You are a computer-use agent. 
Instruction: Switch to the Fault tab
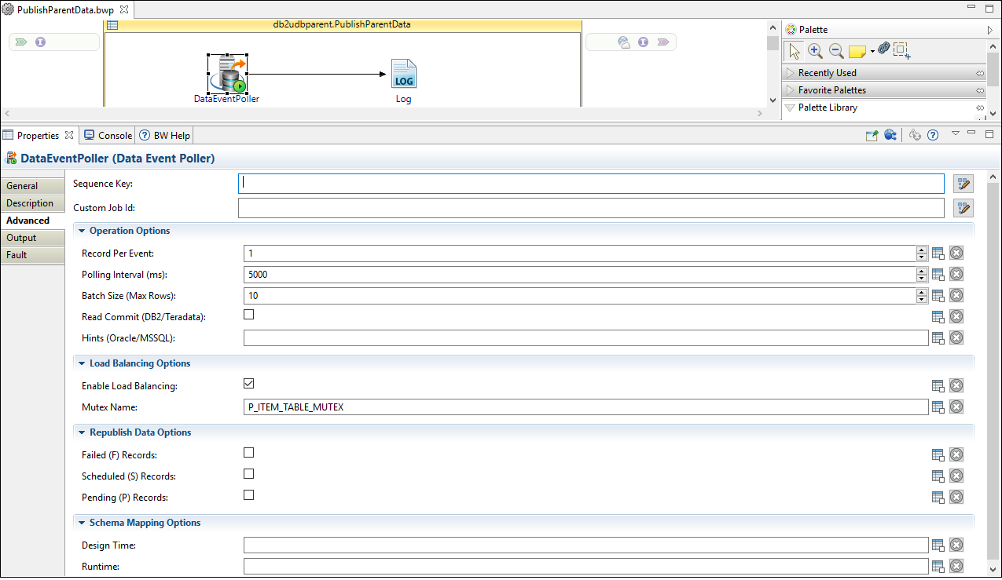[32, 255]
